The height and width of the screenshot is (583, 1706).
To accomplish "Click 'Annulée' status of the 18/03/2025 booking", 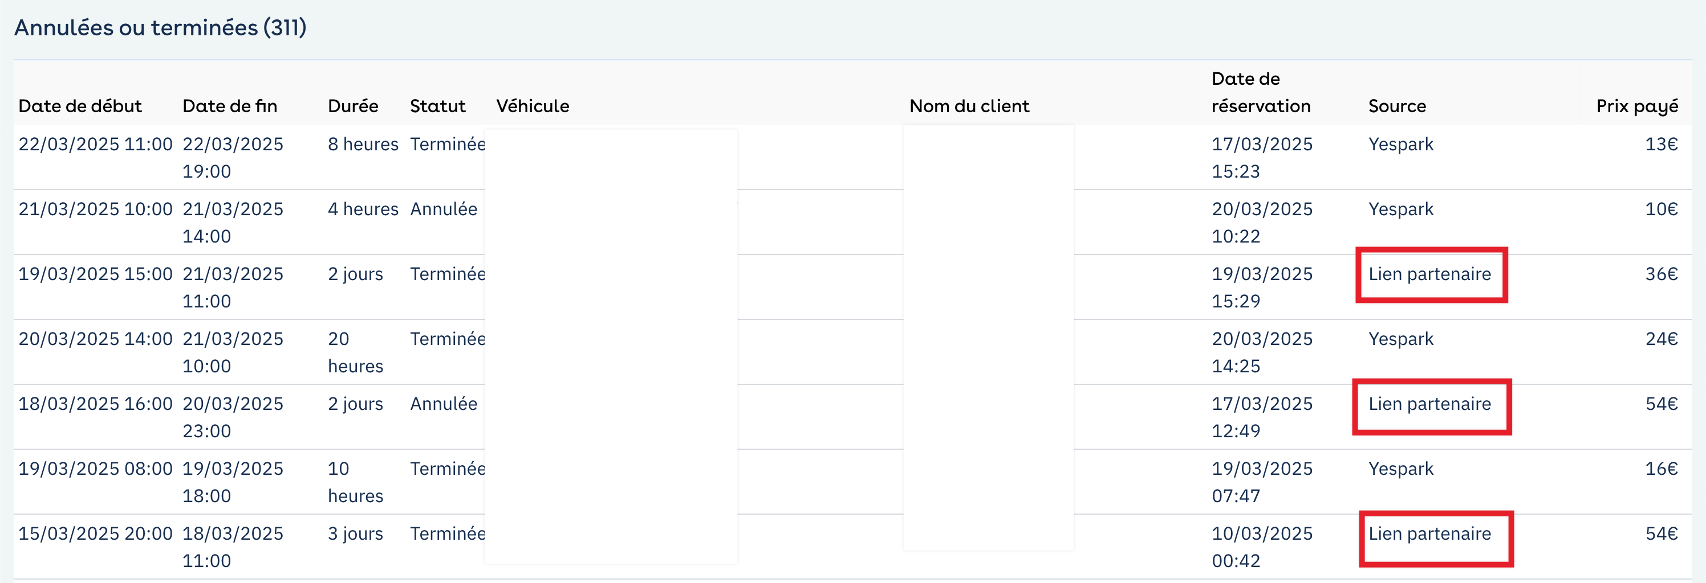I will point(444,403).
